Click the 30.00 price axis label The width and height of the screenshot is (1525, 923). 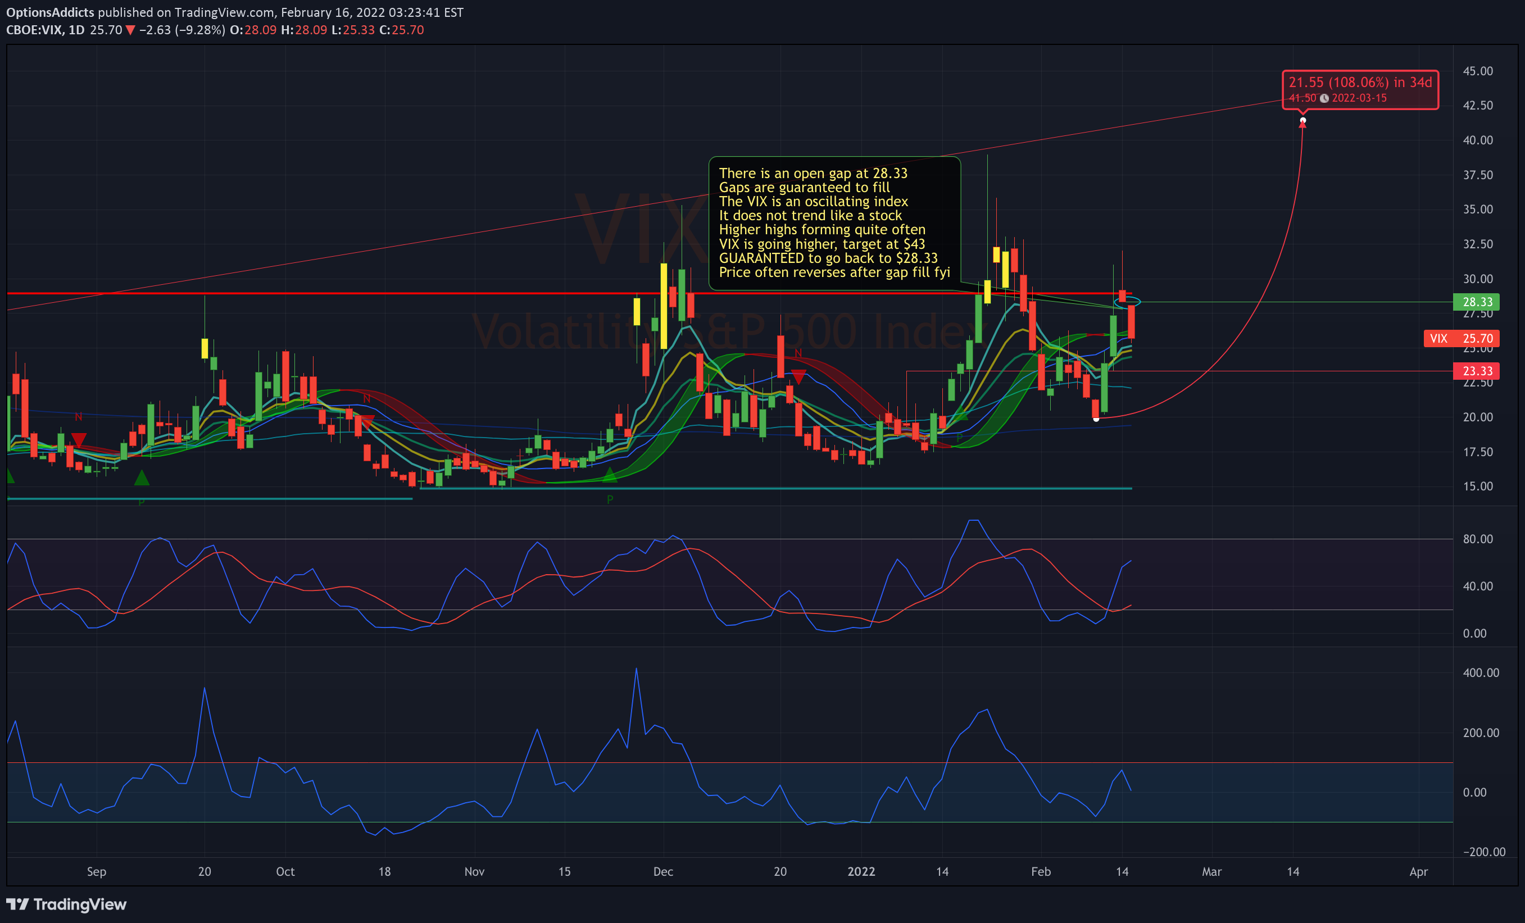click(1477, 279)
